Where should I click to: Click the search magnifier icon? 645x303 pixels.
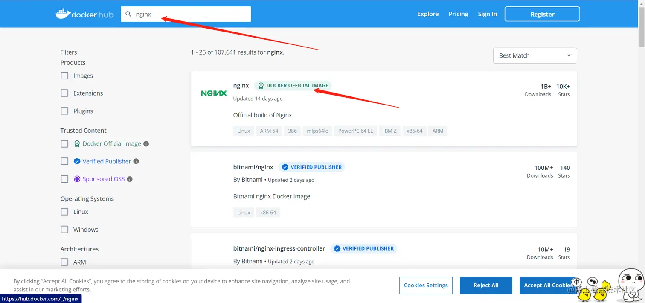[x=128, y=14]
